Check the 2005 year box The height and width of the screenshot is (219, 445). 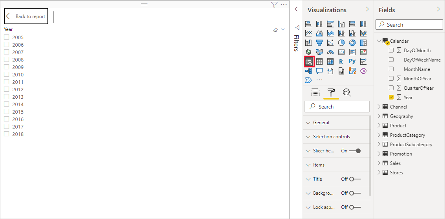pos(7,37)
